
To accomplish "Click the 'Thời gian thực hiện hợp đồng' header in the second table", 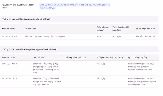I will point(110,58).
